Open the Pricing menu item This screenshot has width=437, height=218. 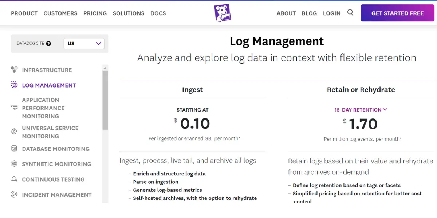(95, 13)
